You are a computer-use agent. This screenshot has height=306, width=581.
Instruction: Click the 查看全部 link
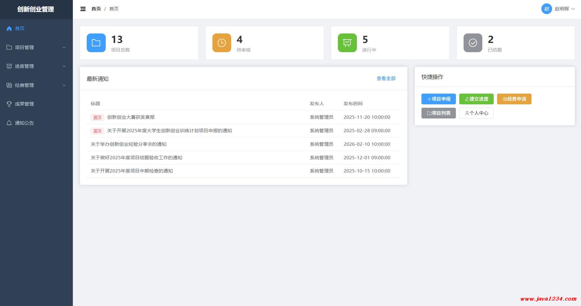tap(386, 79)
